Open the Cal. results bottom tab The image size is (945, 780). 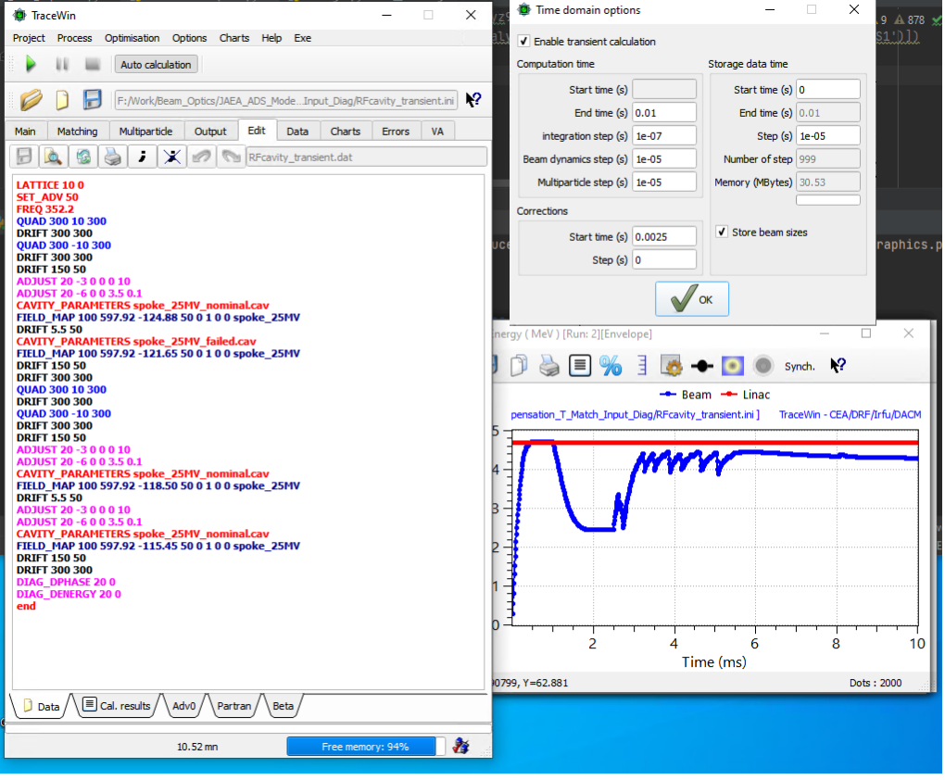pos(117,706)
